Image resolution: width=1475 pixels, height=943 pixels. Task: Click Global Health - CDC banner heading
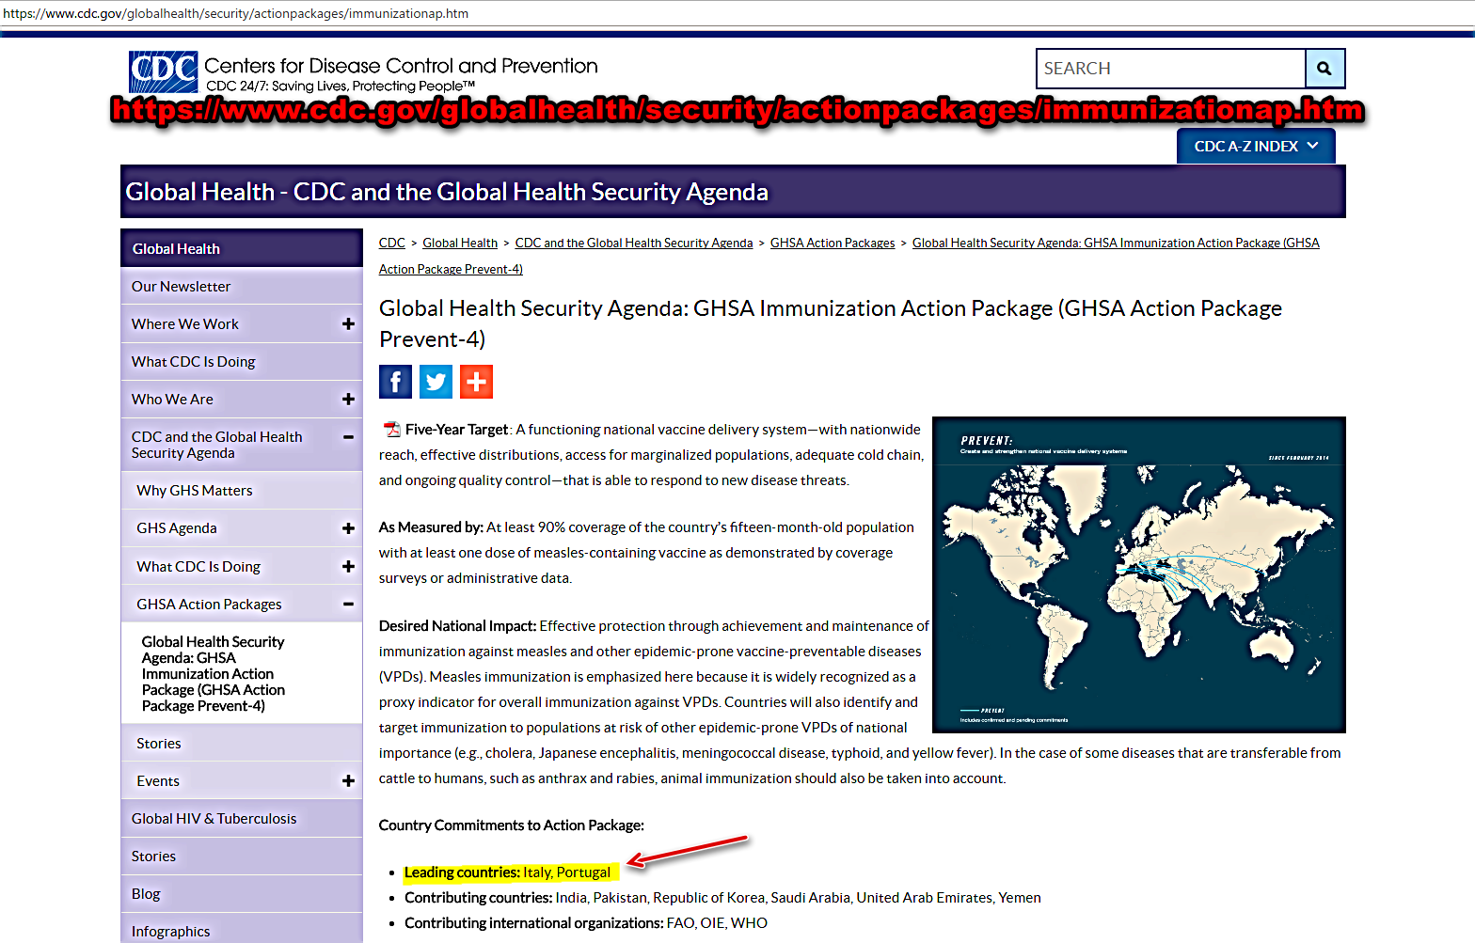(447, 192)
